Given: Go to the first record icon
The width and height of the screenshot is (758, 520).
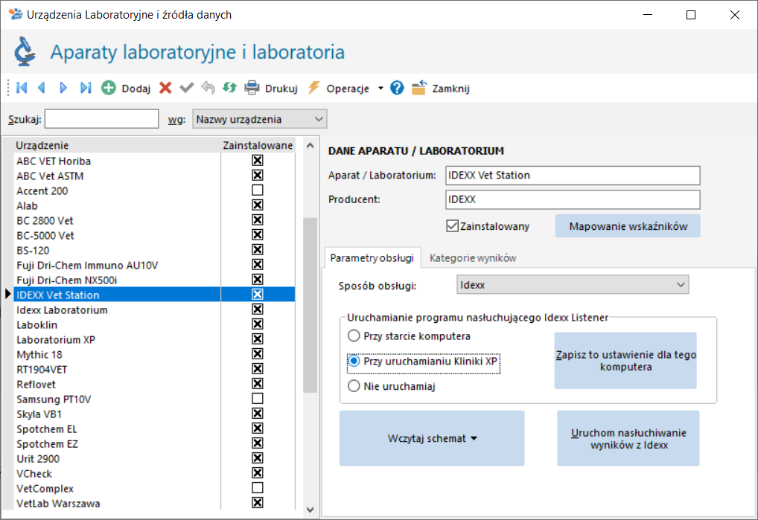Looking at the screenshot, I should coord(22,88).
